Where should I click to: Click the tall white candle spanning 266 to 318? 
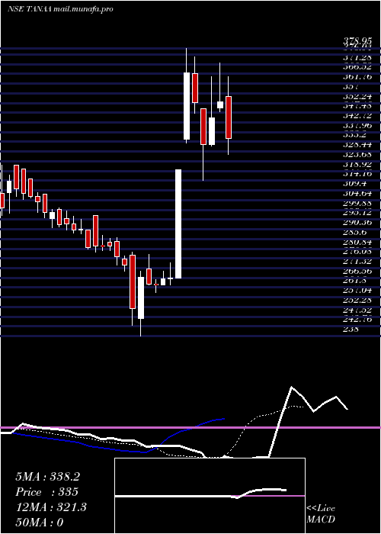pyautogui.click(x=178, y=224)
